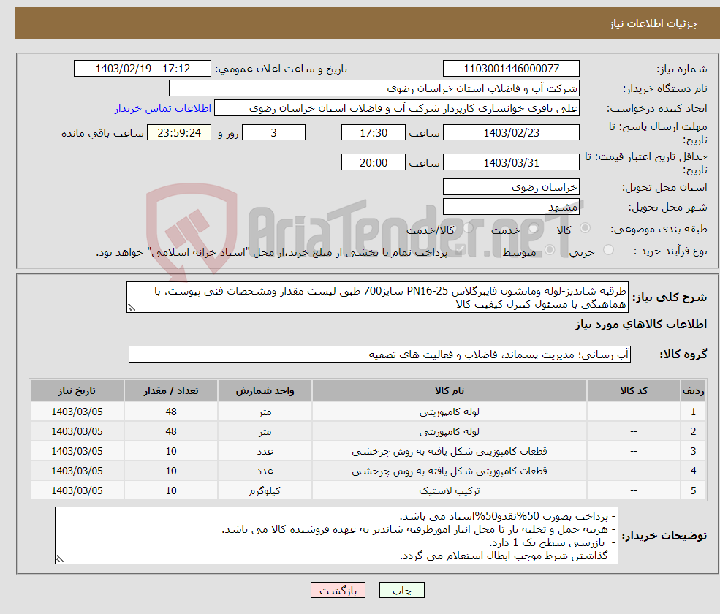Click the goods group field
The image size is (720, 614).
pyautogui.click(x=380, y=355)
